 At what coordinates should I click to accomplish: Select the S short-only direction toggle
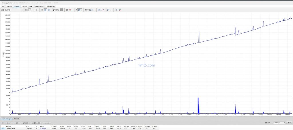[36, 10]
